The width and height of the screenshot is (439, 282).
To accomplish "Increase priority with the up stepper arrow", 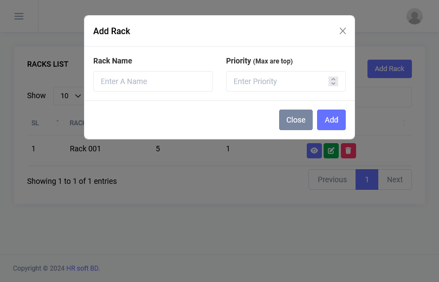I will 333,79.
